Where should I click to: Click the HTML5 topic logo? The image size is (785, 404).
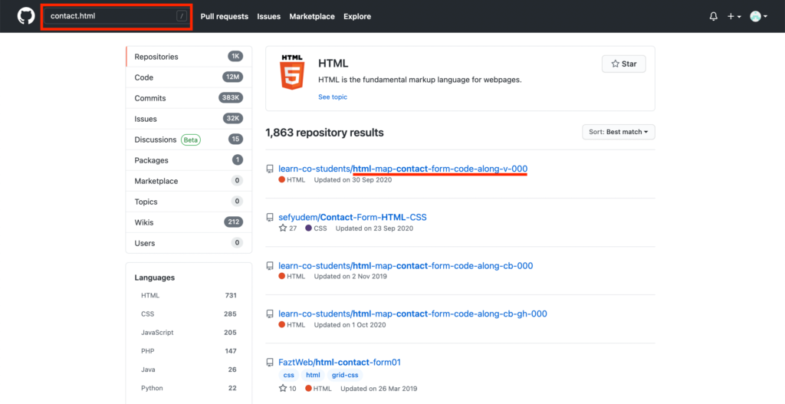click(x=292, y=73)
